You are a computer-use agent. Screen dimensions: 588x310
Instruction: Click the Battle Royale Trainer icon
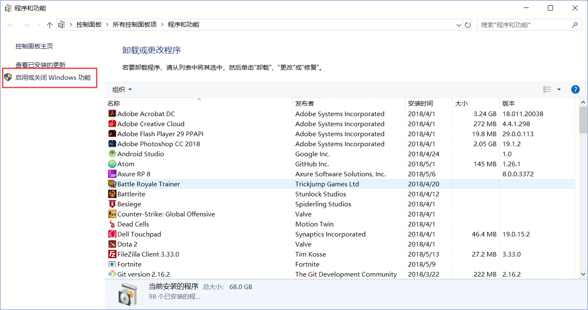[x=112, y=184]
